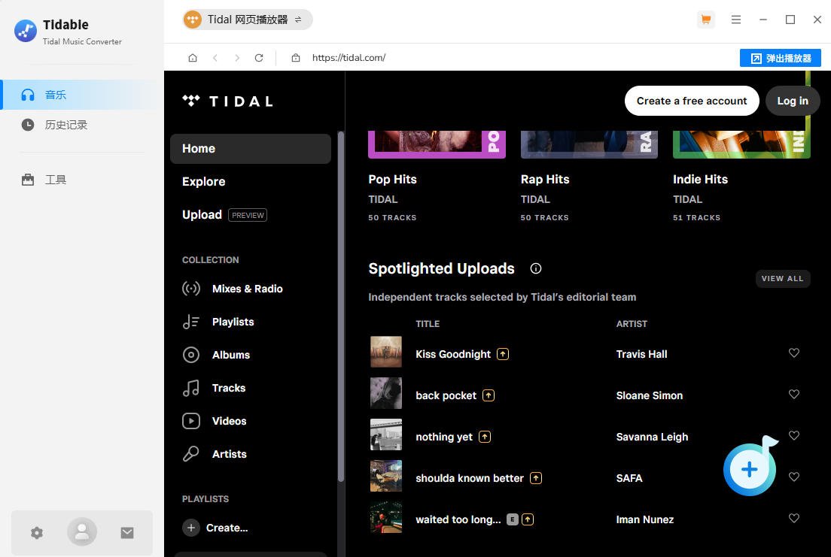Screen dimensions: 831x557
Task: Select Upload PREVIEW in TIDAL sidebar
Action: tap(225, 215)
